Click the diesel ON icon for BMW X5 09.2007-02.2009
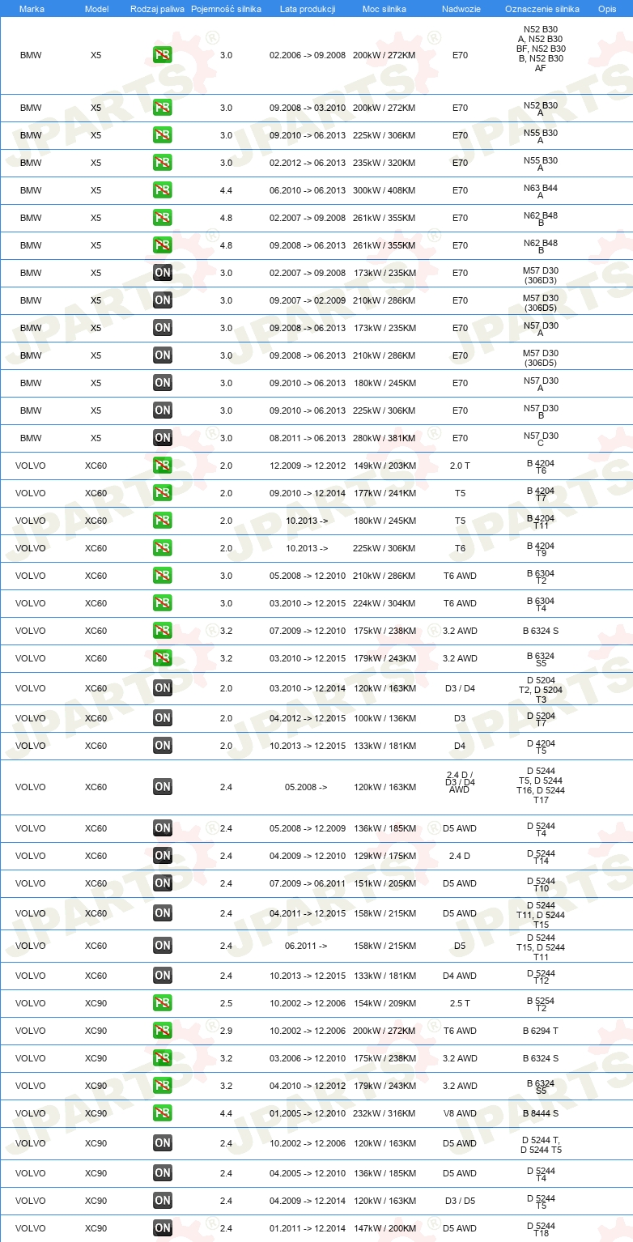The height and width of the screenshot is (1242, 633). 163,300
